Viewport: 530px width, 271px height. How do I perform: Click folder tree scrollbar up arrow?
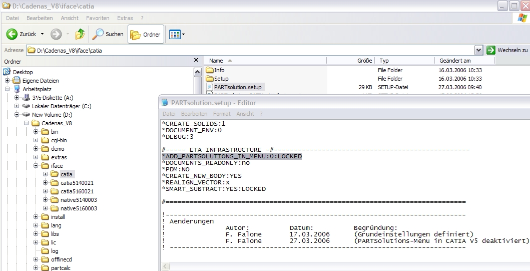point(198,72)
